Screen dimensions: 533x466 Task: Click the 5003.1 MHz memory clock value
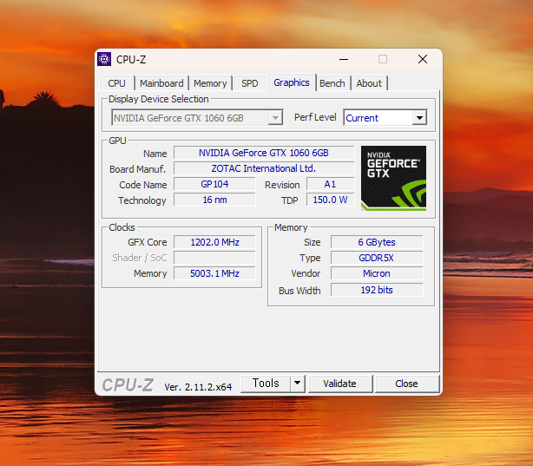pos(214,273)
